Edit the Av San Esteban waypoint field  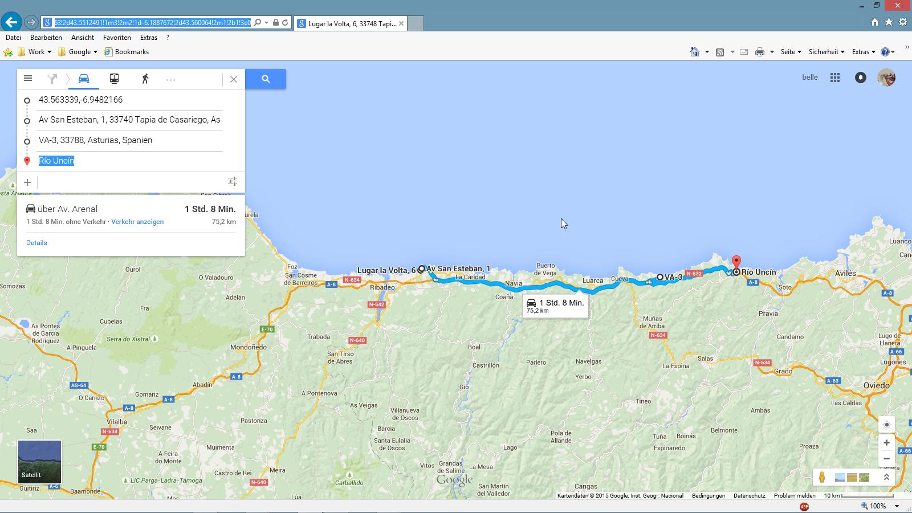131,120
